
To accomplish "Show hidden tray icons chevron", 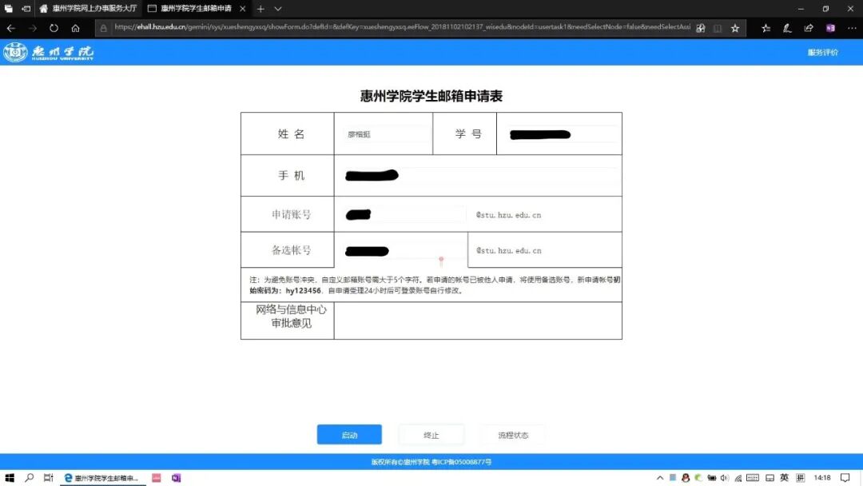I will pyautogui.click(x=660, y=478).
